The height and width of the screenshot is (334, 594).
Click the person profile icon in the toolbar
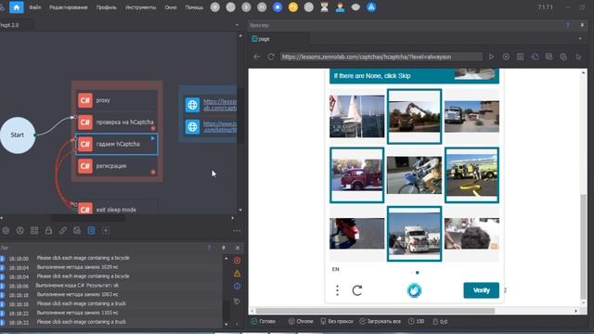point(340,7)
